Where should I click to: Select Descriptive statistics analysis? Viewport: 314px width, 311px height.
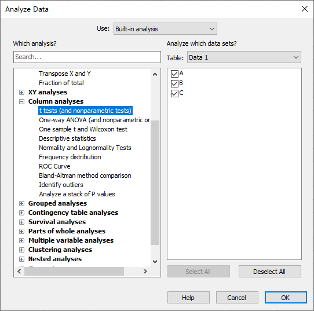coord(67,138)
